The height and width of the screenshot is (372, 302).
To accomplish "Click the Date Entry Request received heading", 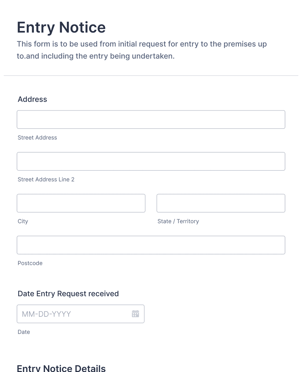I will [x=68, y=294].
